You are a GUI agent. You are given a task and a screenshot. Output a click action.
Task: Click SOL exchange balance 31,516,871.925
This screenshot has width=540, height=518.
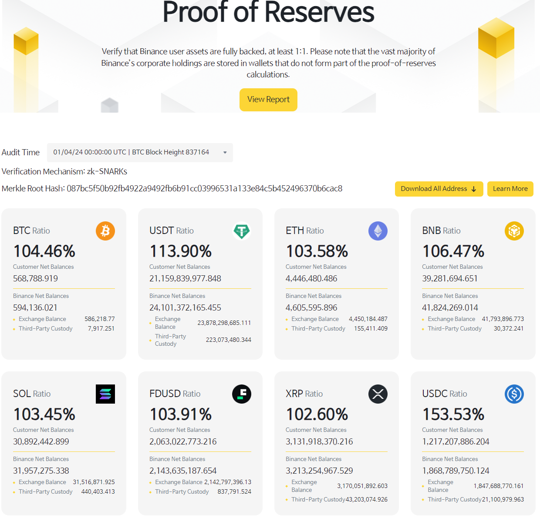tap(94, 482)
